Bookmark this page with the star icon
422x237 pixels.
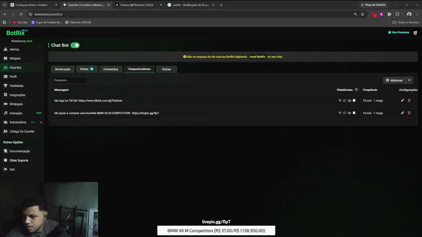(x=363, y=14)
